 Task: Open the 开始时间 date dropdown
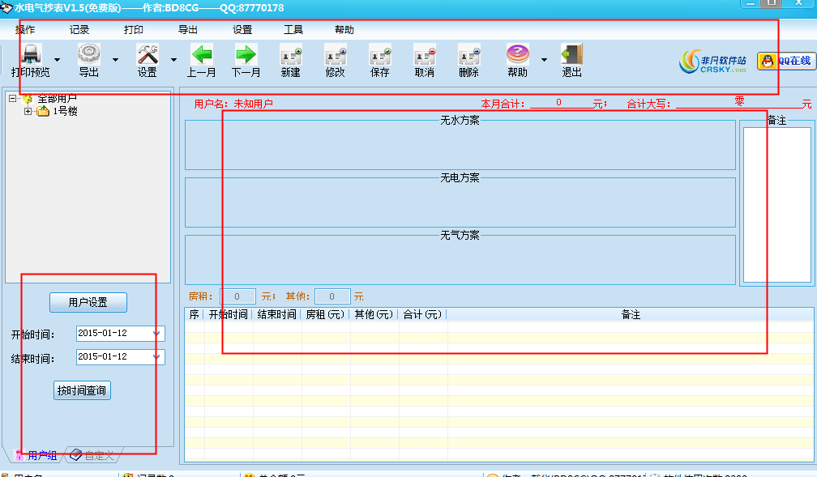point(156,334)
